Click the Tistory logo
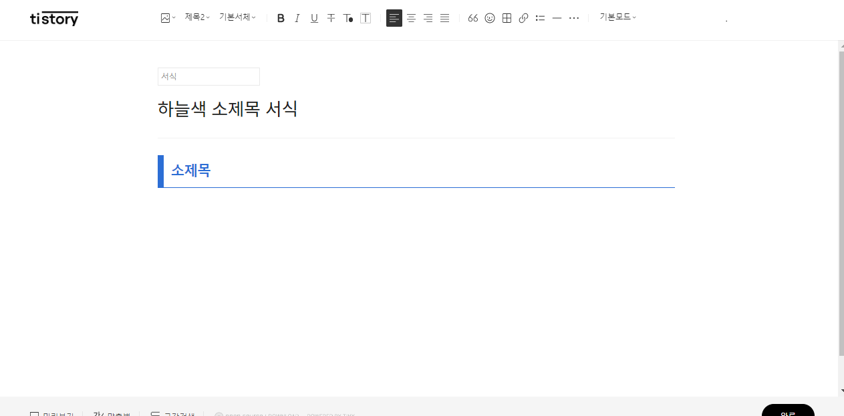 [x=54, y=19]
